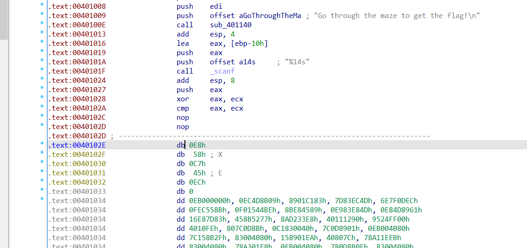Click operand 'esp, 8' of the add instruction
527x248 pixels.
[222, 81]
